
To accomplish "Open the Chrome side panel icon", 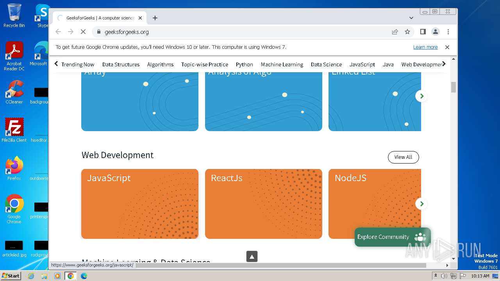I will click(x=423, y=32).
